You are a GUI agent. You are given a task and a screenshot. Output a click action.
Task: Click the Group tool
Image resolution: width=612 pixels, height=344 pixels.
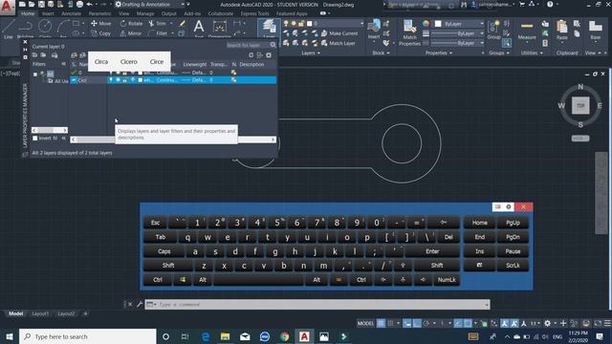(x=493, y=30)
